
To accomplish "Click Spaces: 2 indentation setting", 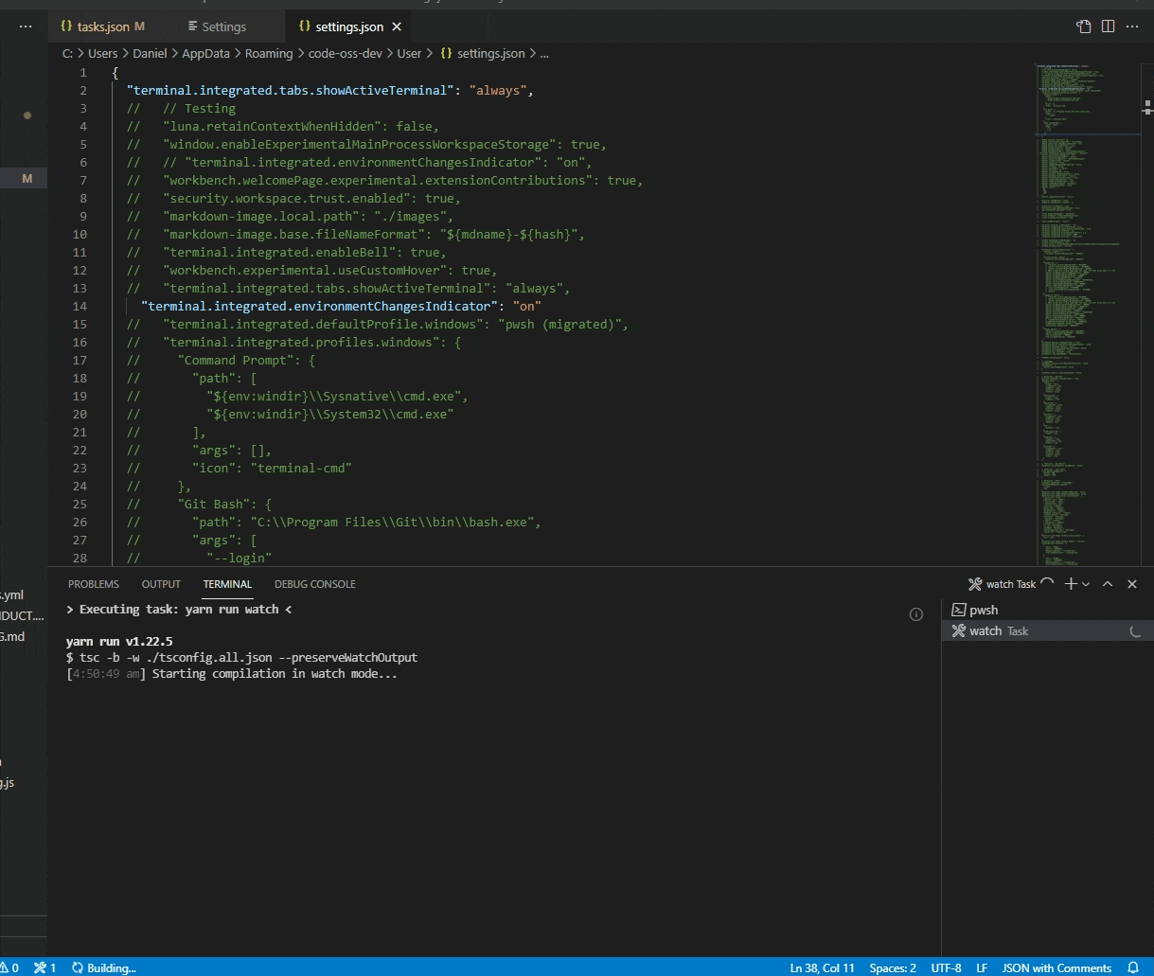I will (x=891, y=967).
